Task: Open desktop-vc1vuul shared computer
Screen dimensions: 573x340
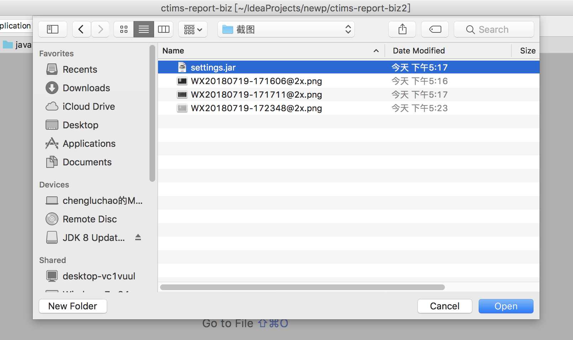Action: tap(99, 276)
